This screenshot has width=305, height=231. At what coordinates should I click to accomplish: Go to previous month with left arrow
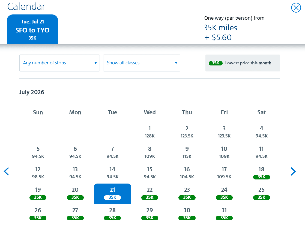7,171
